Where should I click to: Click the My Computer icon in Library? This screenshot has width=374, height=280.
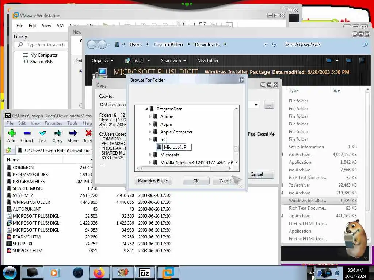coord(26,55)
